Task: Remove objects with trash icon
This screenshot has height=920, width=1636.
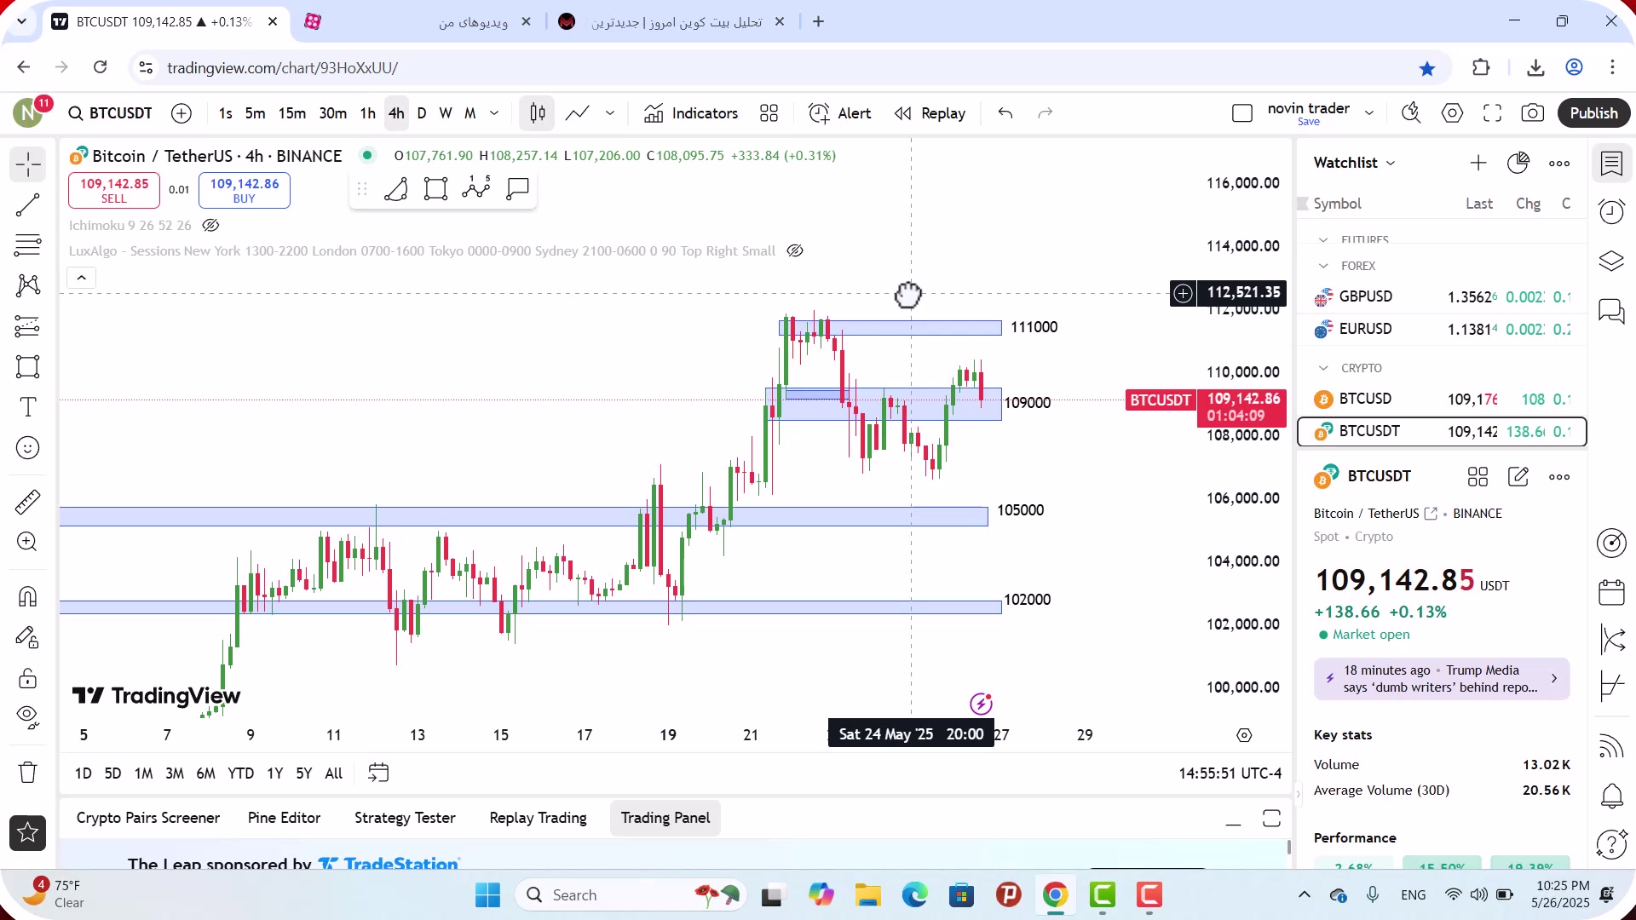Action: pyautogui.click(x=27, y=773)
